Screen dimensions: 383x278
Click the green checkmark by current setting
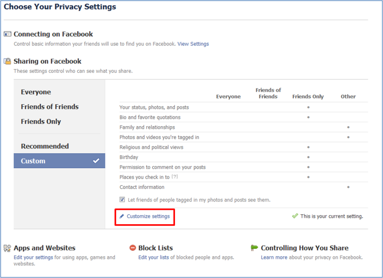click(295, 216)
